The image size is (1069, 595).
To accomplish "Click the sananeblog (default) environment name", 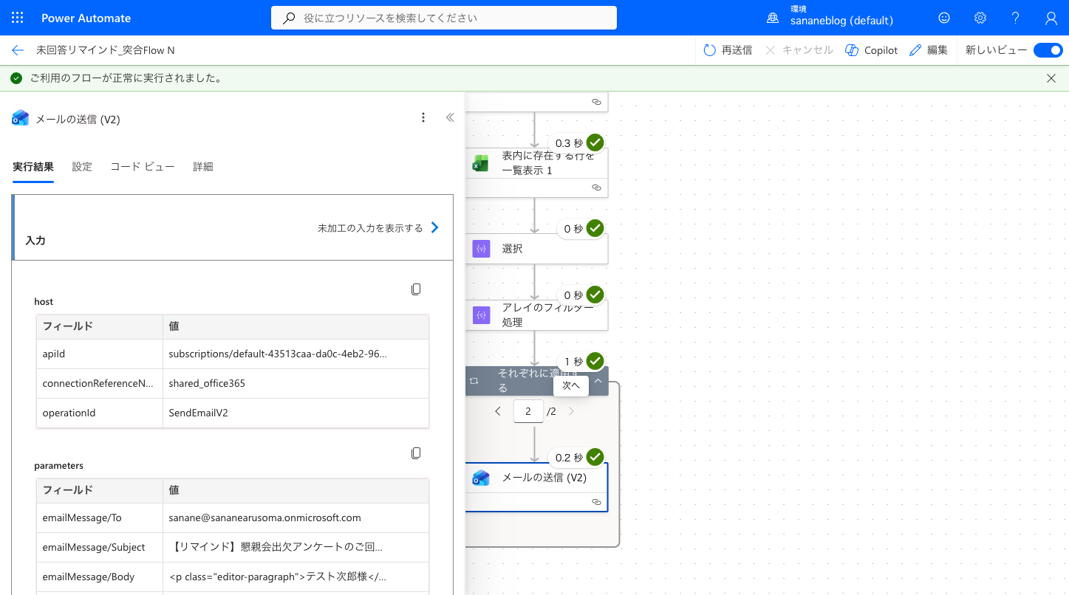I will (x=841, y=21).
